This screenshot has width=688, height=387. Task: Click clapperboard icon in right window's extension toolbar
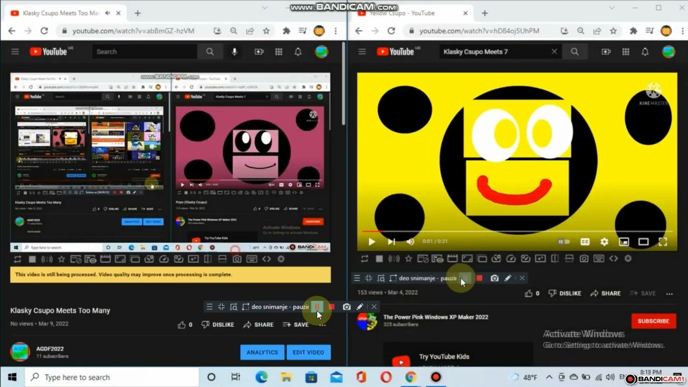[x=452, y=259]
